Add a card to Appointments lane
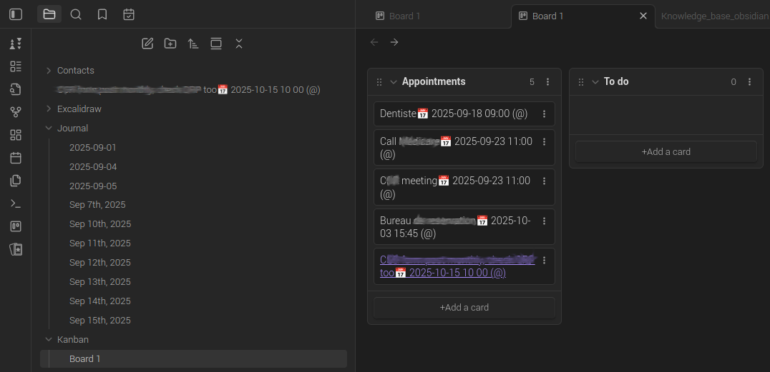 464,308
